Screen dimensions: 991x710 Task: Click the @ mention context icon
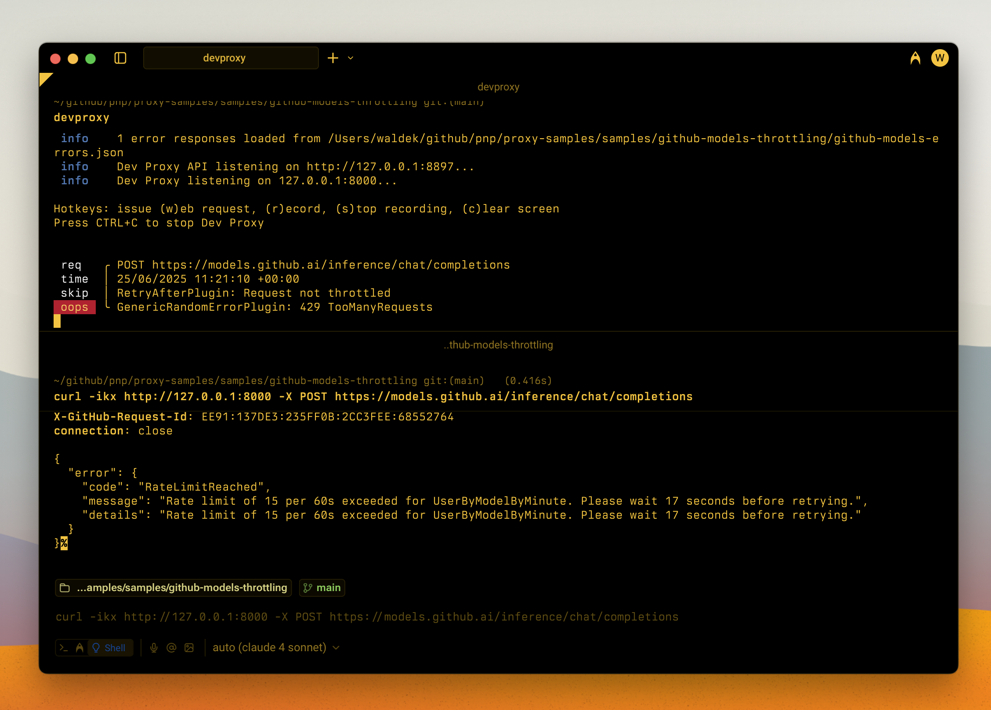171,648
